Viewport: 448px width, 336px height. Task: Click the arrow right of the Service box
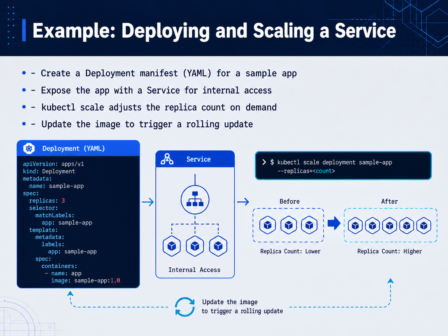[x=243, y=202]
